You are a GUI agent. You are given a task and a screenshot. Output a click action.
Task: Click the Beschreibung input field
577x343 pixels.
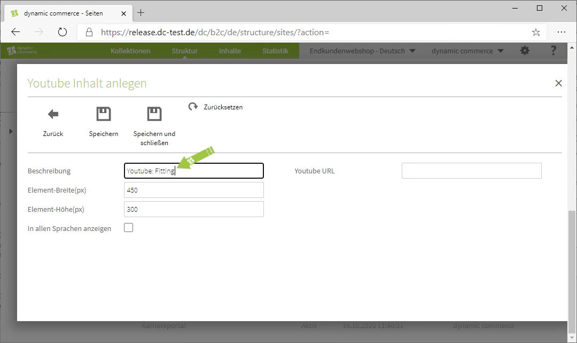point(193,171)
